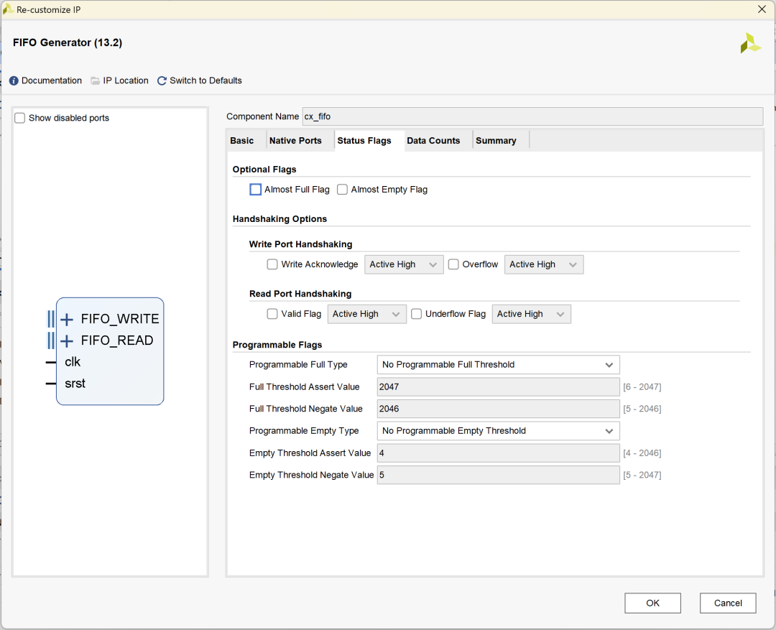This screenshot has height=630, width=776.
Task: Click the Switch to Defaults refresh icon
Action: pyautogui.click(x=162, y=80)
